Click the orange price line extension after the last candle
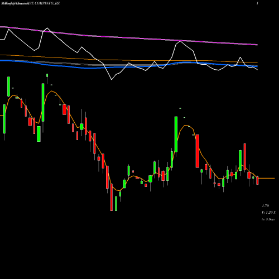Image resolution: width=279 pixels, height=279 pixels. coord(267,178)
